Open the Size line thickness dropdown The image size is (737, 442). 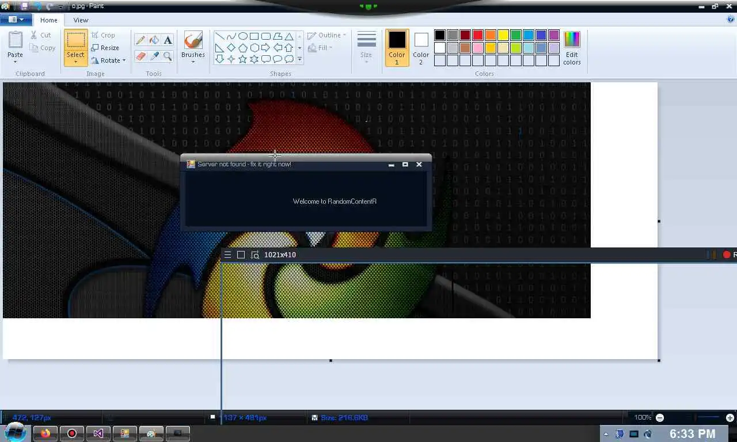[366, 47]
